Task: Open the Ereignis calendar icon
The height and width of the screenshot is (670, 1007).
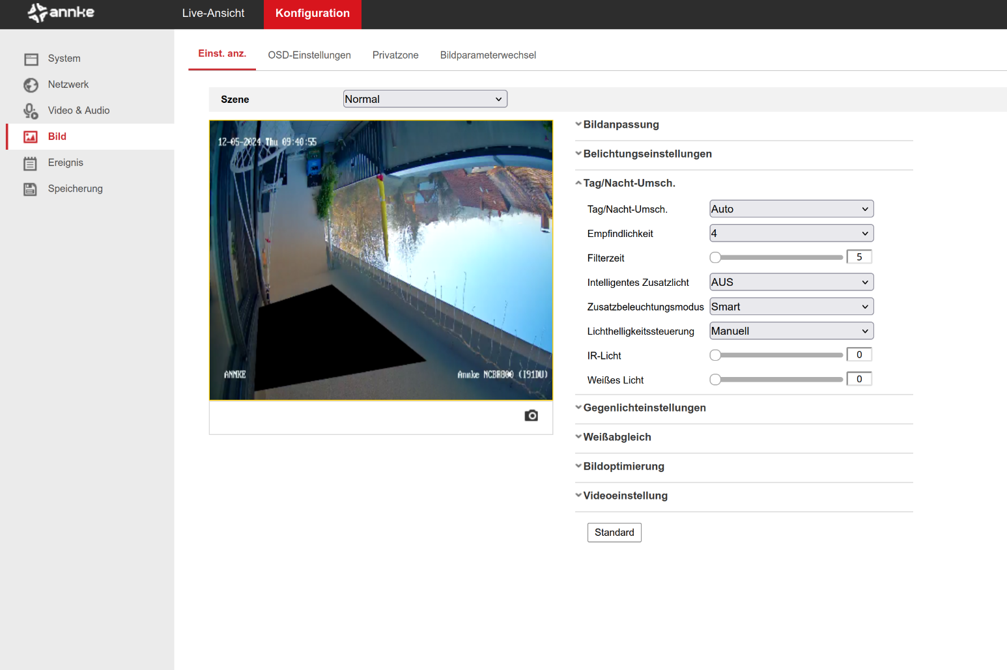Action: click(x=31, y=163)
